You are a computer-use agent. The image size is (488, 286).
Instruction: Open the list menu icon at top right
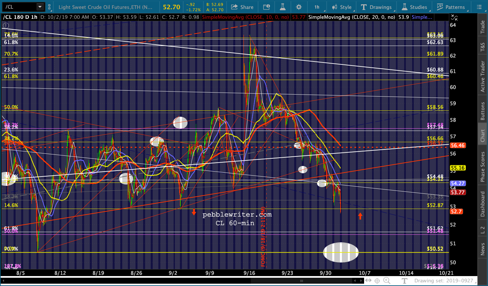[479, 7]
